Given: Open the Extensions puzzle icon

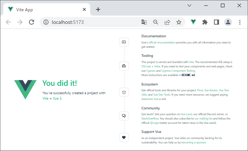Looking at the screenshot, I should click(x=205, y=22).
